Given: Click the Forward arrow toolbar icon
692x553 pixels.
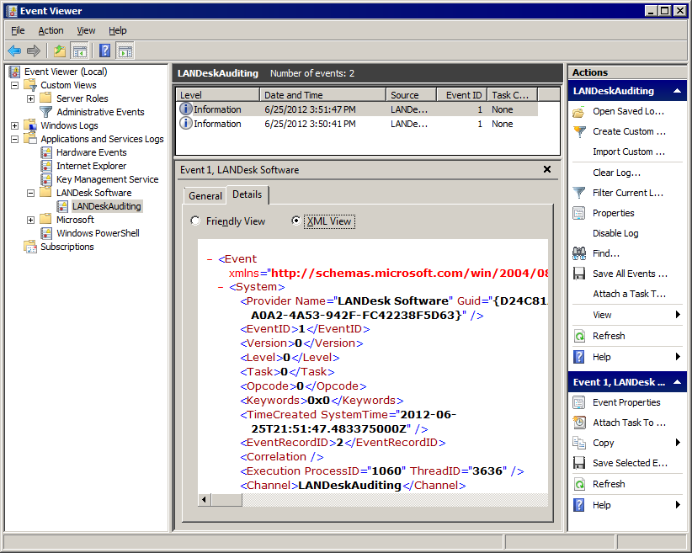Looking at the screenshot, I should point(34,51).
